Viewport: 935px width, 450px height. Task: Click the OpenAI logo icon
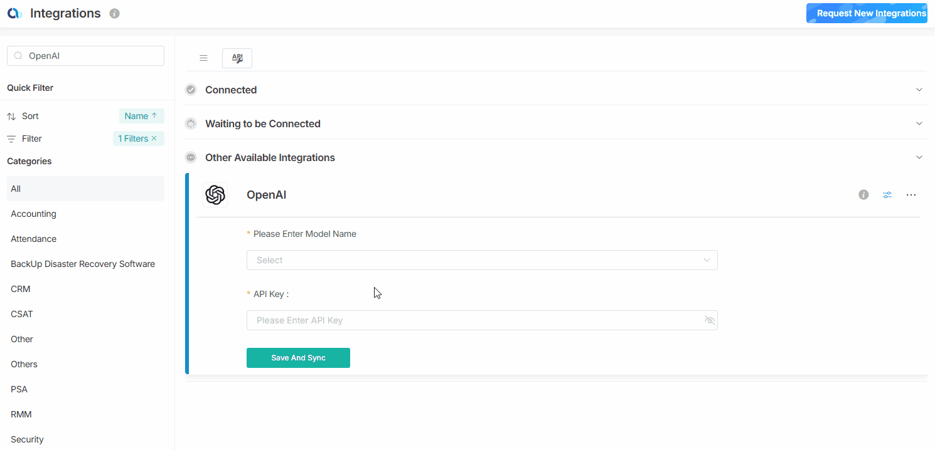pyautogui.click(x=215, y=195)
